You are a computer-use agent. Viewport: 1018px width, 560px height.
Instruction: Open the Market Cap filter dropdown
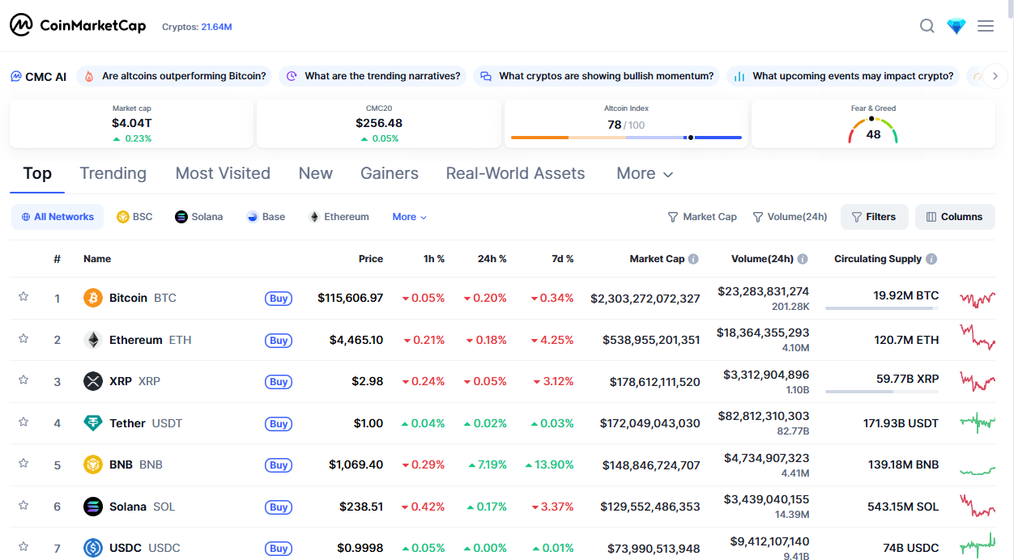[x=702, y=217]
